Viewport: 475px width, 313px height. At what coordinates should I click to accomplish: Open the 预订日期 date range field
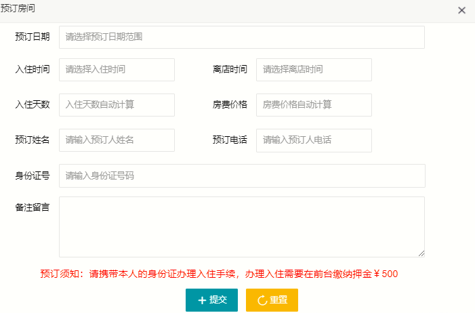242,37
